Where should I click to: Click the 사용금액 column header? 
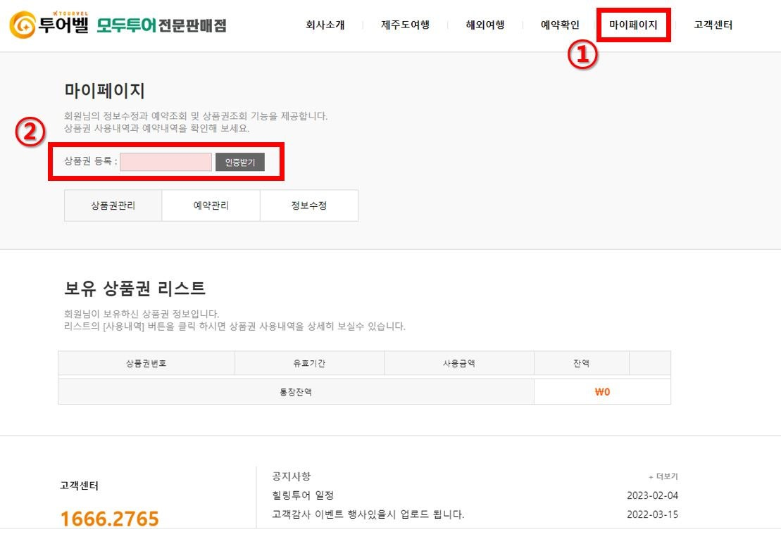[459, 363]
